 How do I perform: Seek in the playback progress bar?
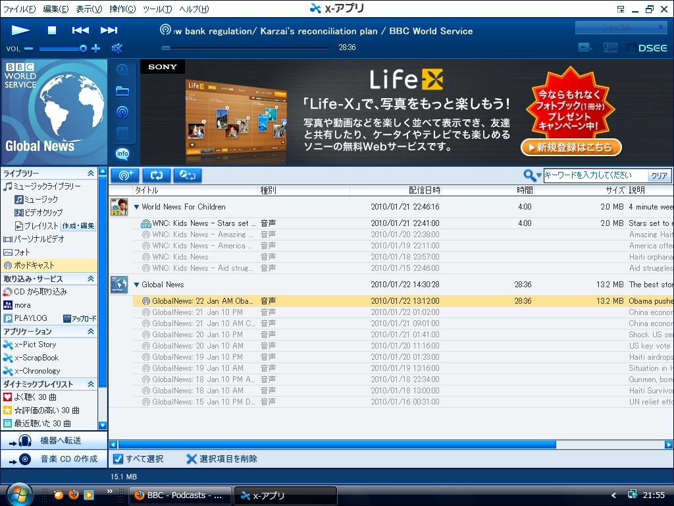pyautogui.click(x=245, y=48)
